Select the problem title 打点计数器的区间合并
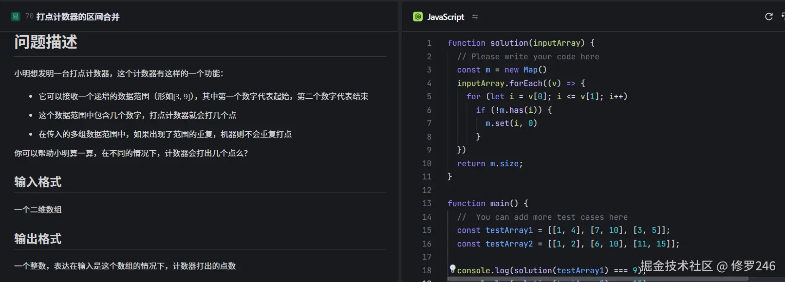This screenshot has width=785, height=282. [x=78, y=17]
